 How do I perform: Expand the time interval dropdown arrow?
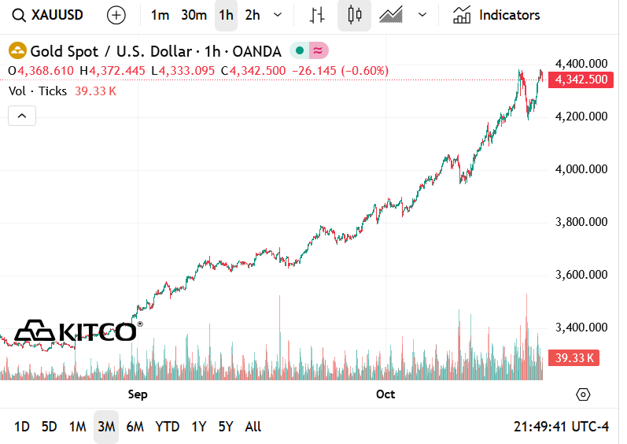[277, 15]
